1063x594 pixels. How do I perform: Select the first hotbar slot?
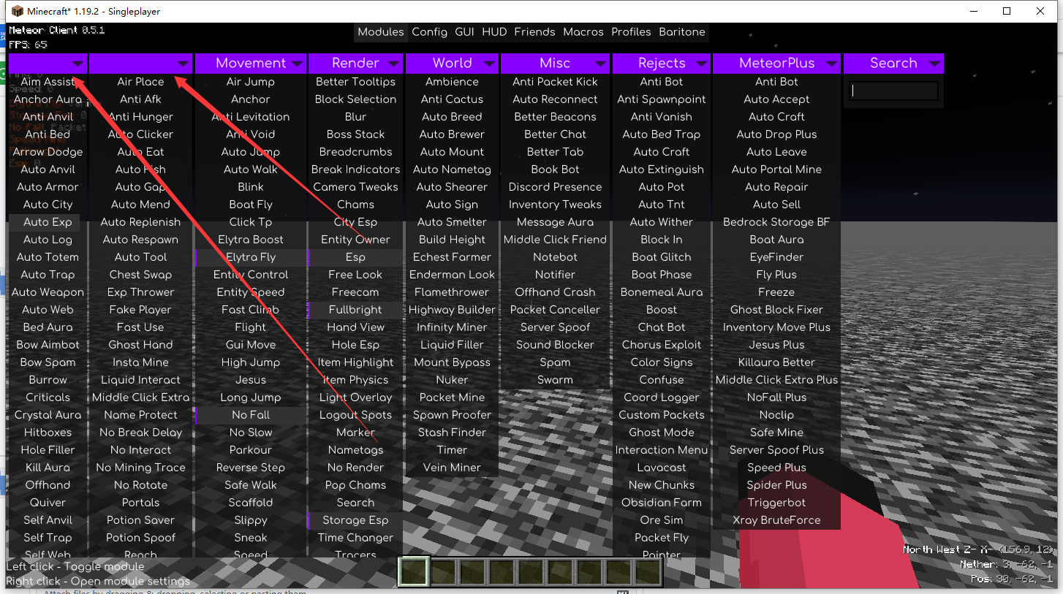(x=413, y=571)
